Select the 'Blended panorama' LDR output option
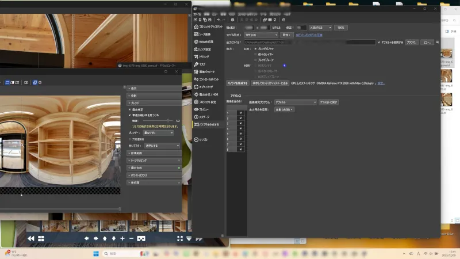 pyautogui.click(x=256, y=49)
